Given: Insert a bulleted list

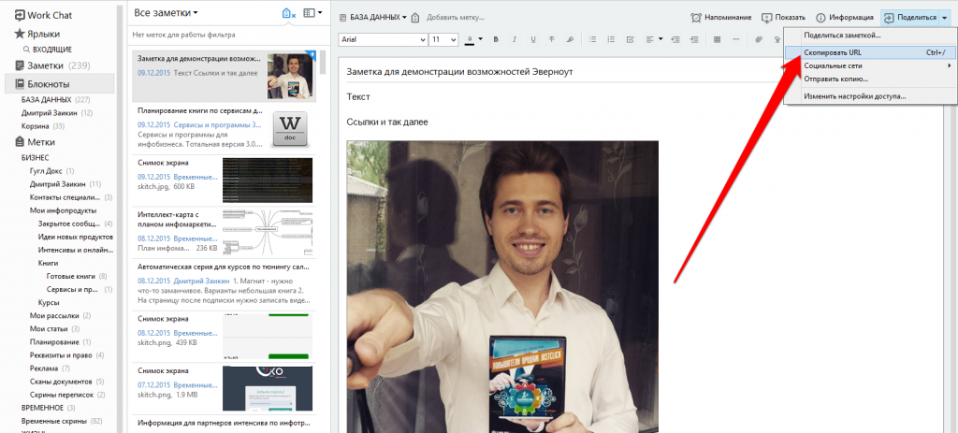Looking at the screenshot, I should 592,39.
